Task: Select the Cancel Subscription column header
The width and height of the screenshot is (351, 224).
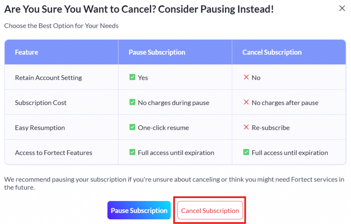Action: tap(289, 52)
